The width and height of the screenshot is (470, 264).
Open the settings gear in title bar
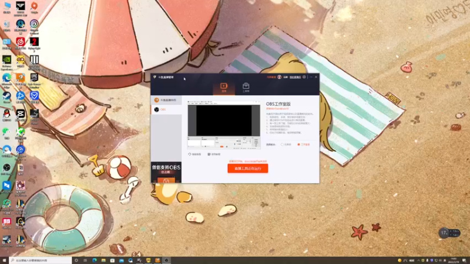pyautogui.click(x=304, y=77)
